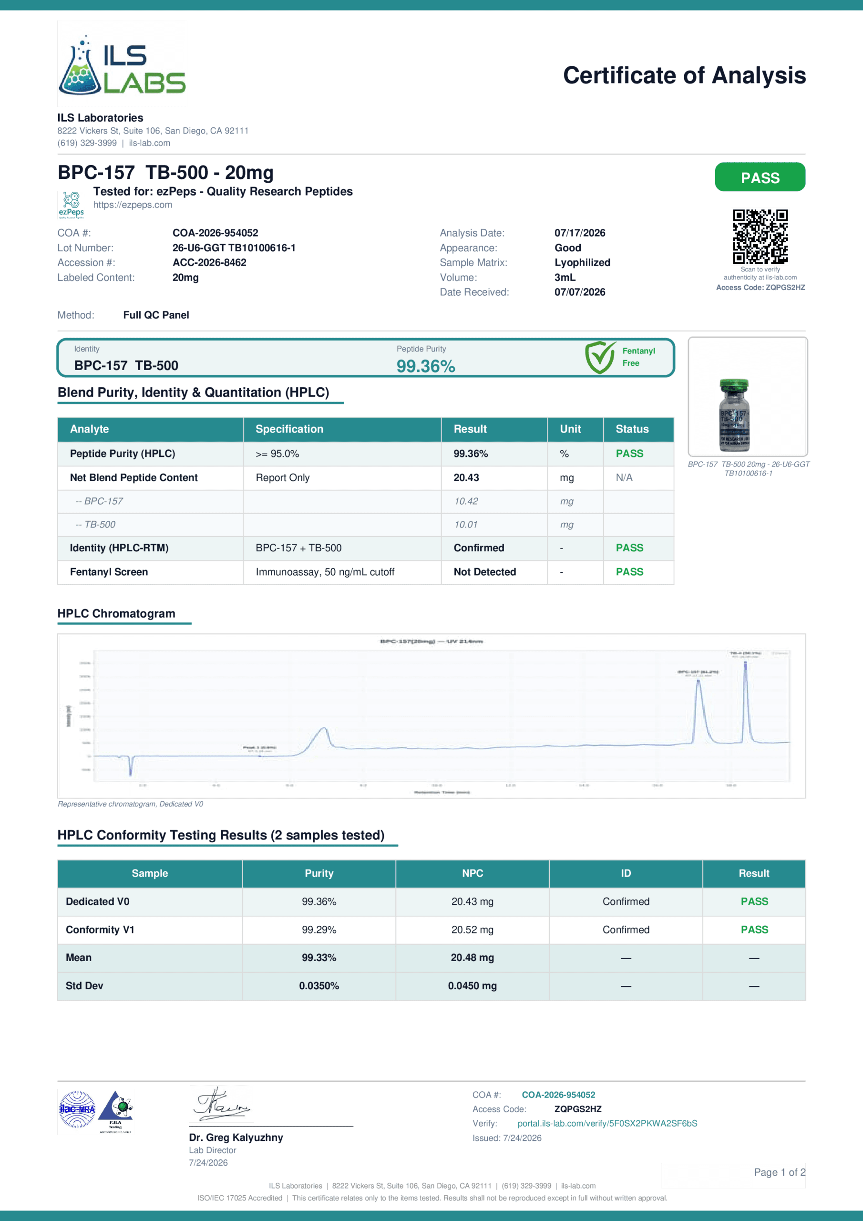Click Mean purity 99.33%
863x1221 pixels.
[x=318, y=958]
